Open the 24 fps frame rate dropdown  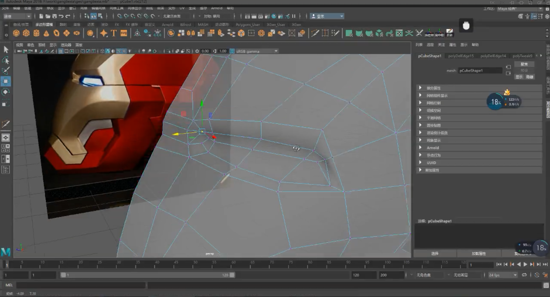(503, 275)
